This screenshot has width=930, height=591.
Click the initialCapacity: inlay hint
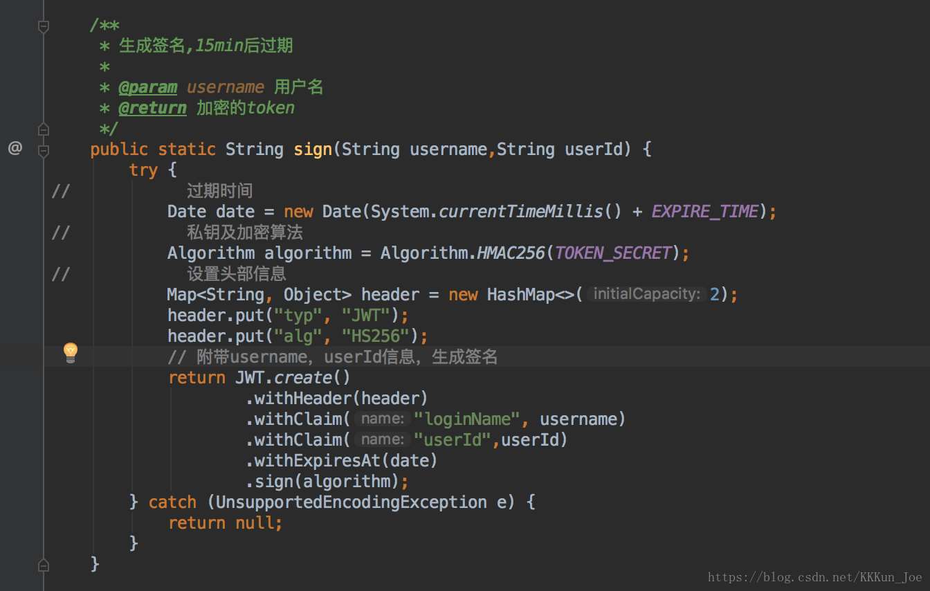[x=646, y=294]
